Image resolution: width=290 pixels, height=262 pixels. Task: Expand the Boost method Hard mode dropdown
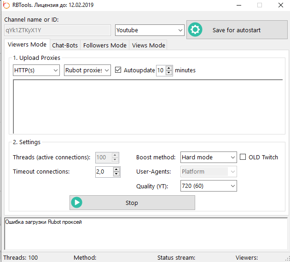pyautogui.click(x=209, y=157)
